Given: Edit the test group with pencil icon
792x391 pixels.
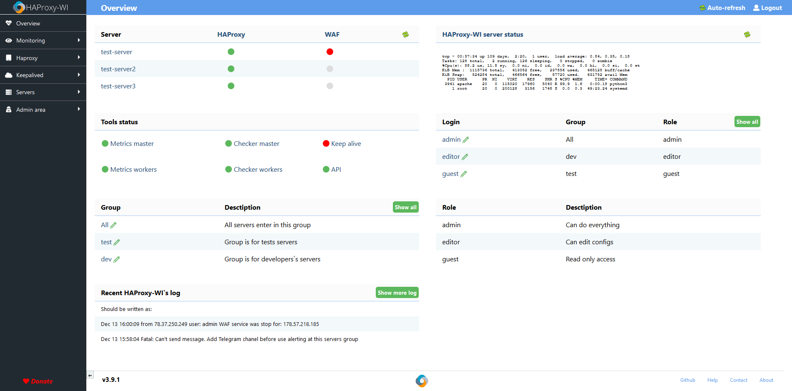Looking at the screenshot, I should click(x=117, y=242).
